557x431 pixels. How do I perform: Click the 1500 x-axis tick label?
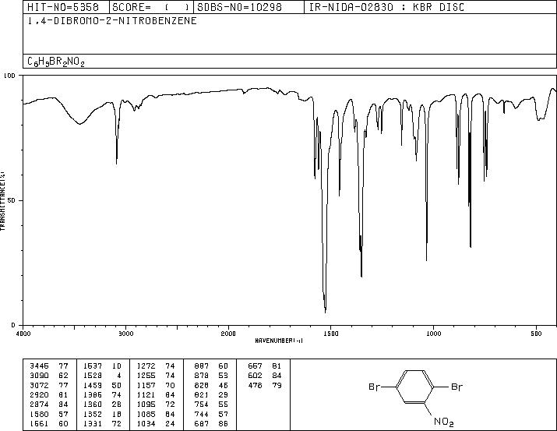331,334
